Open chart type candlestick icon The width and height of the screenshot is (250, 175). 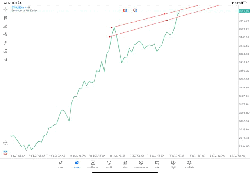5,18
